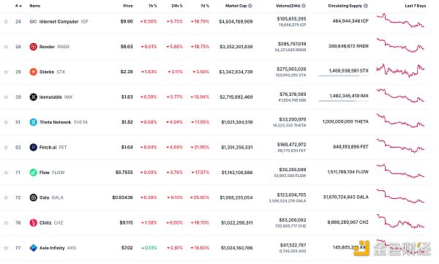Sort table by rank number column
Viewport: 439px width, 264px height.
coord(18,6)
